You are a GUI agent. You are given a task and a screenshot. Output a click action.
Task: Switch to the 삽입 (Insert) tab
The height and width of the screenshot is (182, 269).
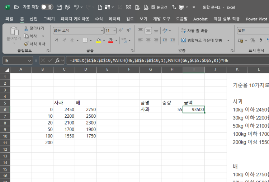click(x=33, y=19)
